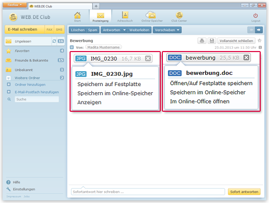Open the Club Center icon
Image resolution: width=269 pixels, height=203 pixels.
point(179,15)
